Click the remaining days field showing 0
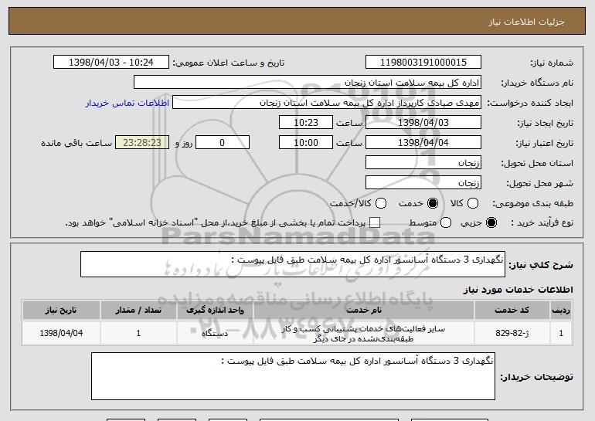This screenshot has width=595, height=421. click(223, 143)
